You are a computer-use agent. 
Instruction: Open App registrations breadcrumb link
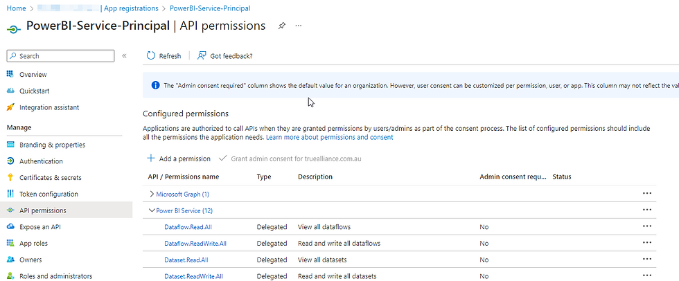131,8
